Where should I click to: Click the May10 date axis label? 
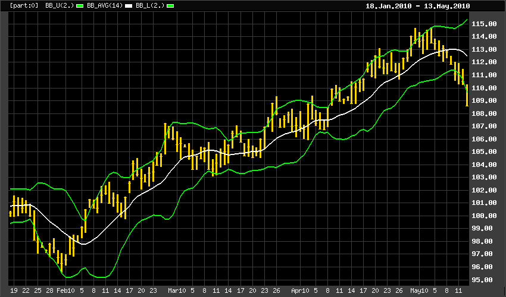click(419, 291)
